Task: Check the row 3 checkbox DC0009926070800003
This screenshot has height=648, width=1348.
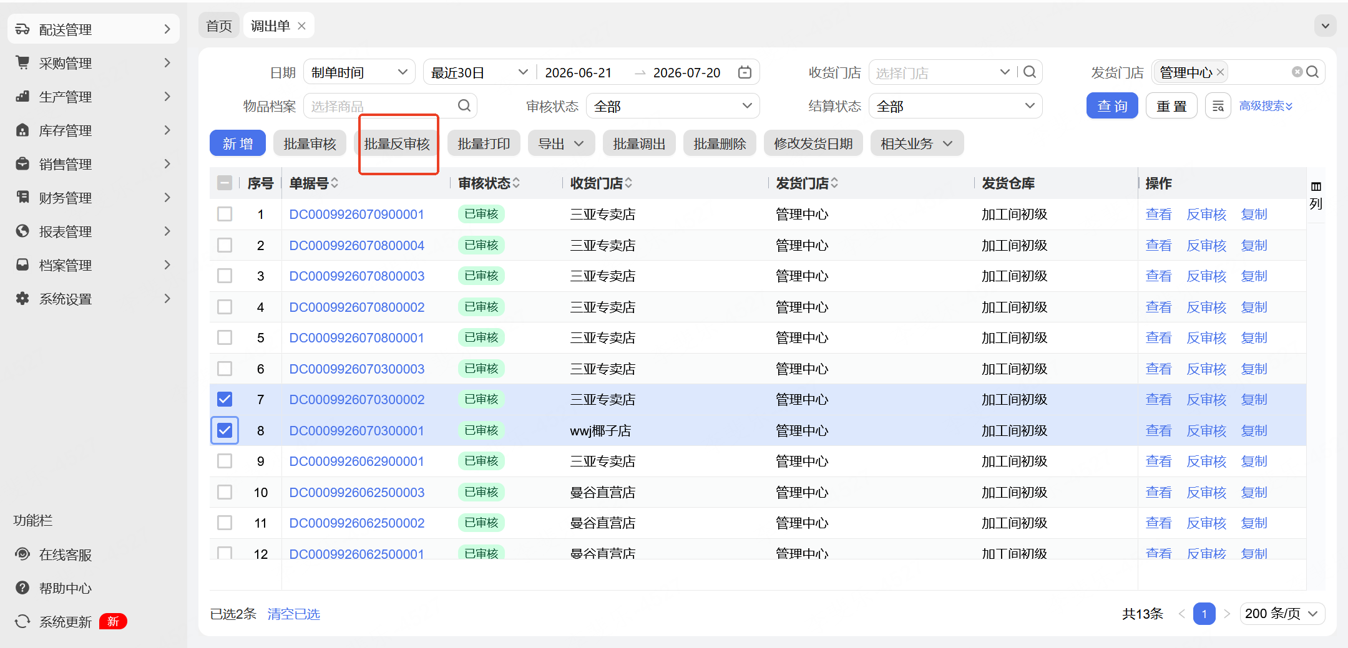Action: point(225,276)
